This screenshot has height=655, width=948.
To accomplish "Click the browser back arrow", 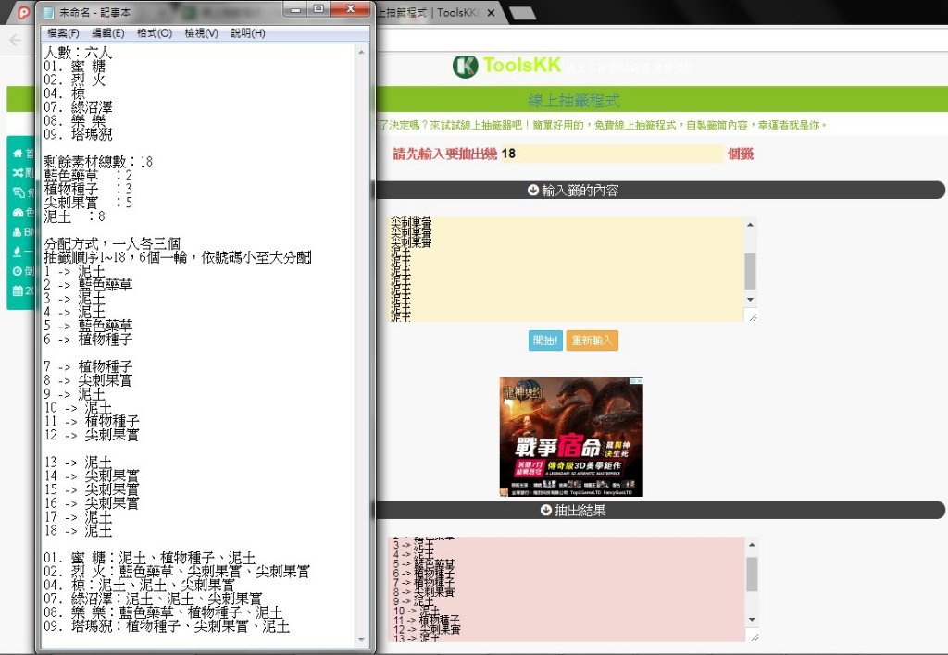I will [x=15, y=40].
